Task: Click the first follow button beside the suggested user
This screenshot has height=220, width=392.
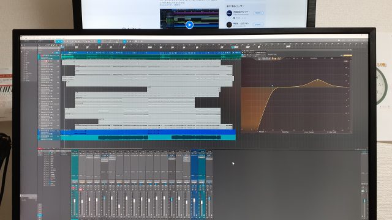Action: click(x=258, y=13)
